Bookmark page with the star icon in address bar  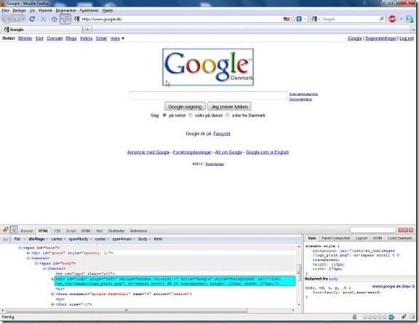[x=293, y=19]
